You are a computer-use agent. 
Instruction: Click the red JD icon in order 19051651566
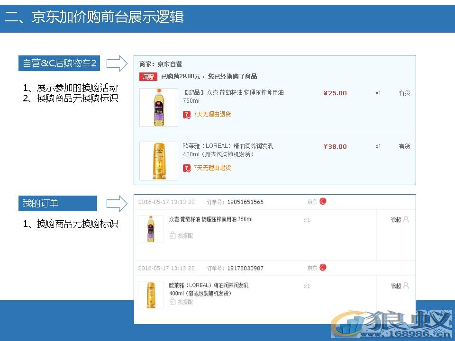(x=323, y=201)
